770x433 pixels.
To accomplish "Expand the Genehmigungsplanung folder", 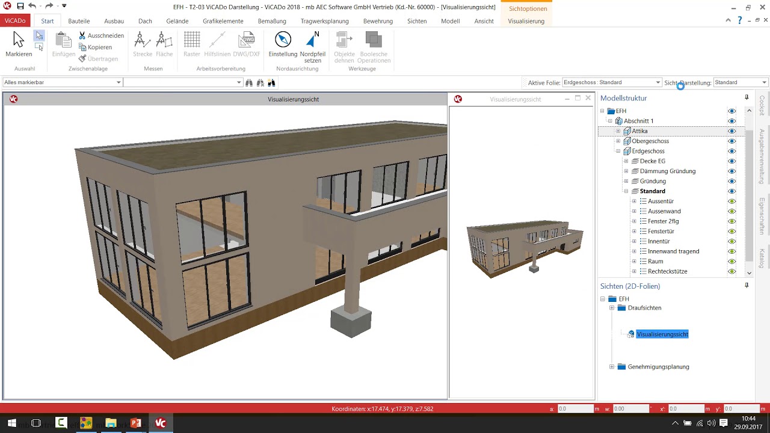I will coord(612,367).
